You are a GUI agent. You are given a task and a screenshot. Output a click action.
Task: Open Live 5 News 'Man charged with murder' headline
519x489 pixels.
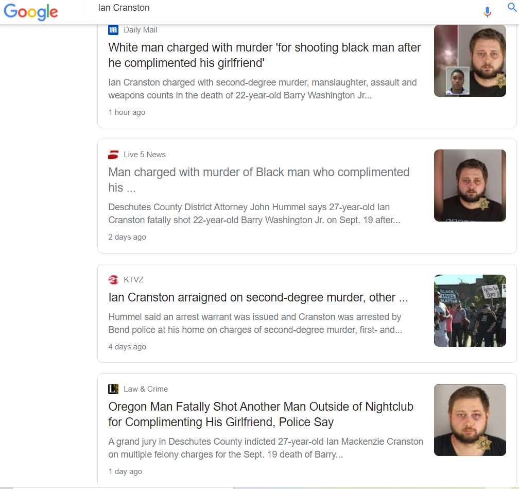[x=259, y=180]
